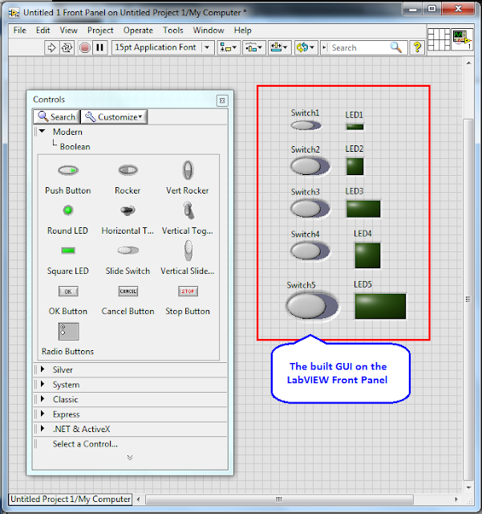Expand the Silver palette category

click(43, 369)
